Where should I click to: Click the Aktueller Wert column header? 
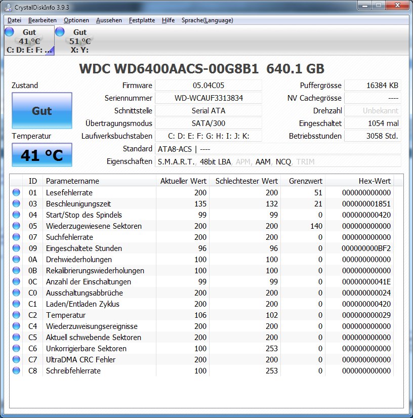[x=183, y=181]
